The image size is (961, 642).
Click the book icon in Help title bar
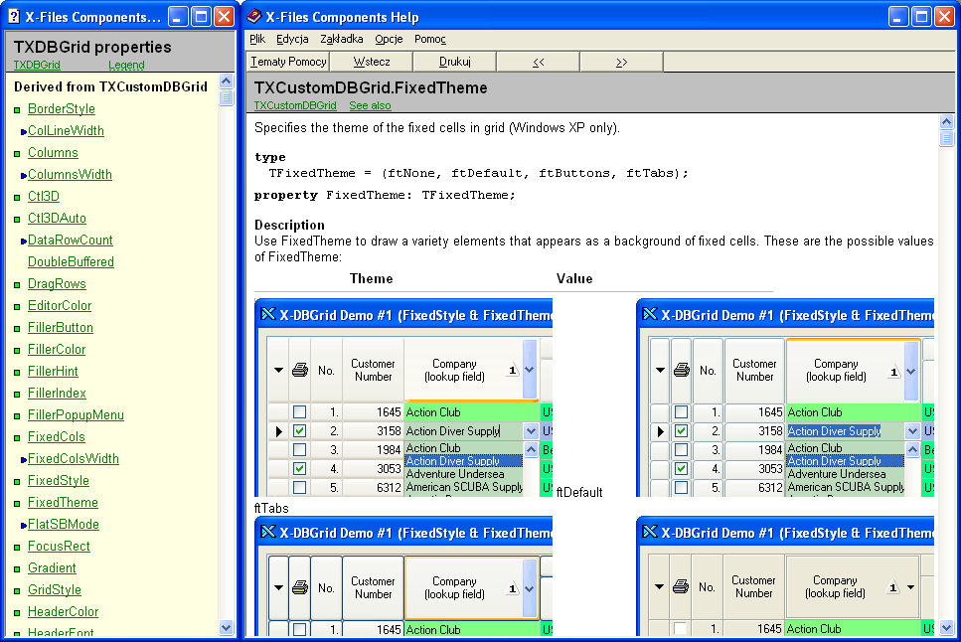pos(254,17)
